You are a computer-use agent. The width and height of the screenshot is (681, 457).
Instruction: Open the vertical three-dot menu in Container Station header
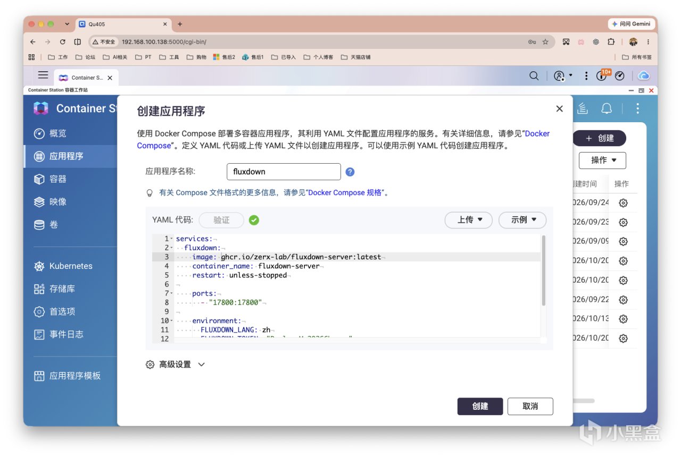pos(637,108)
